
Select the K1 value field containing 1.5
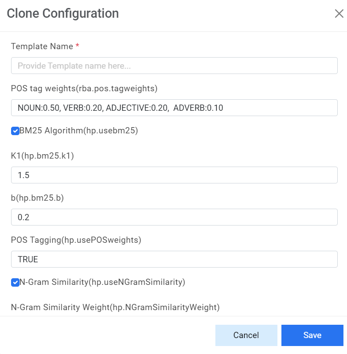(x=174, y=175)
